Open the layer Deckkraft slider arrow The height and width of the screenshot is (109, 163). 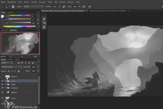point(38,67)
